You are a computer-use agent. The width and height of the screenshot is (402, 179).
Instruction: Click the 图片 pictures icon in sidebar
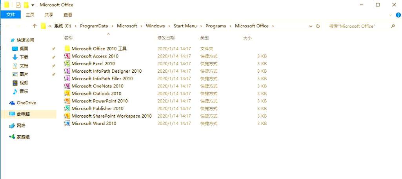15,74
